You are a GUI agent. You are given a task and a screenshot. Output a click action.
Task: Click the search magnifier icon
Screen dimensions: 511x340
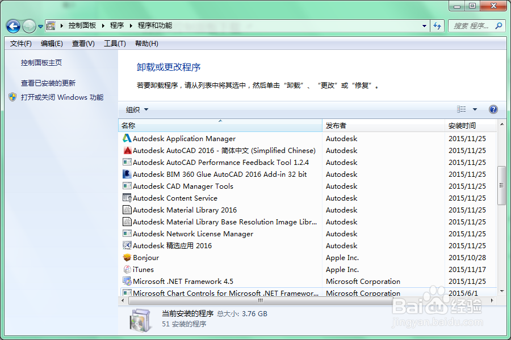[x=499, y=25]
